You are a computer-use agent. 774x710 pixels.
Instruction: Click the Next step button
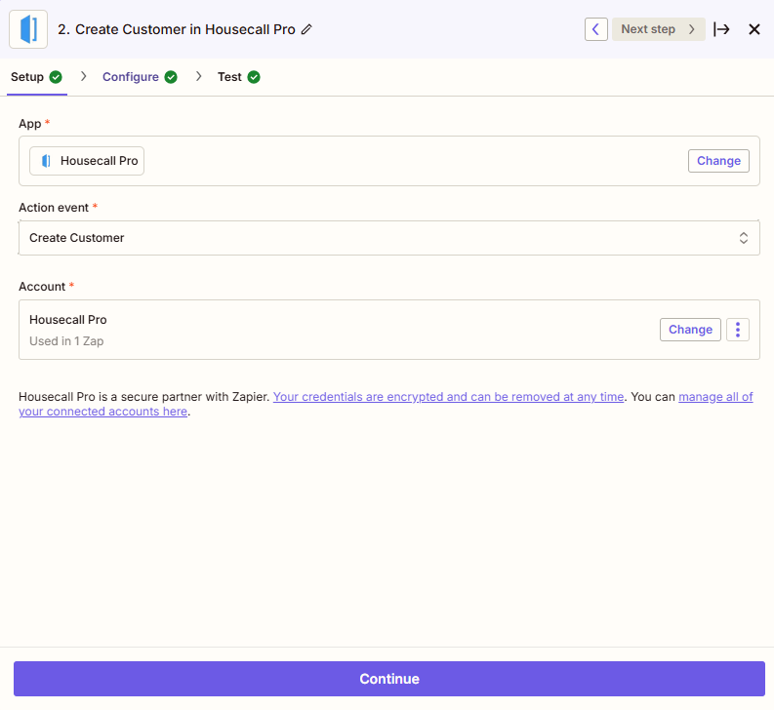(658, 29)
